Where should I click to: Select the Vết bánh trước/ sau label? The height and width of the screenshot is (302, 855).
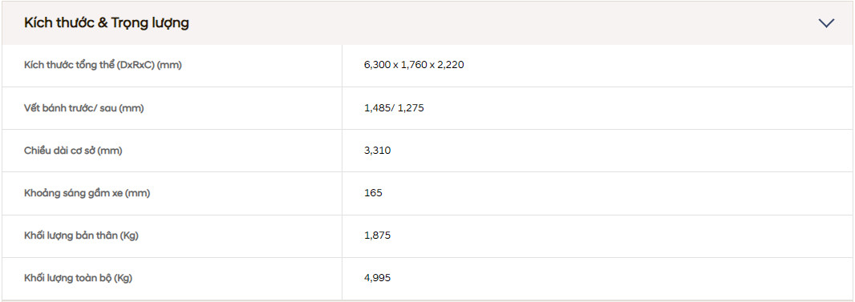point(84,108)
